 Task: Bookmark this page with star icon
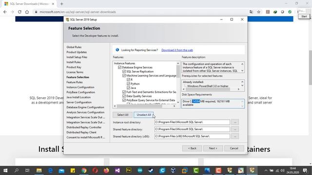tap(259, 12)
